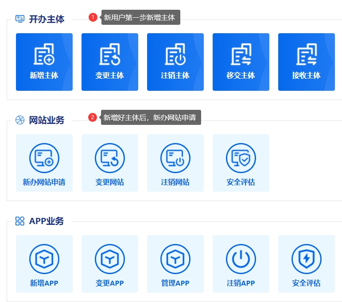
Task: Click the red step 2 badge
Action: click(93, 117)
